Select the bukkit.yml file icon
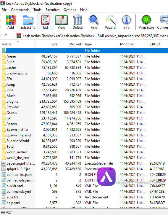Image resolution: width=168 pixels, height=215 pixels. click(x=4, y=186)
